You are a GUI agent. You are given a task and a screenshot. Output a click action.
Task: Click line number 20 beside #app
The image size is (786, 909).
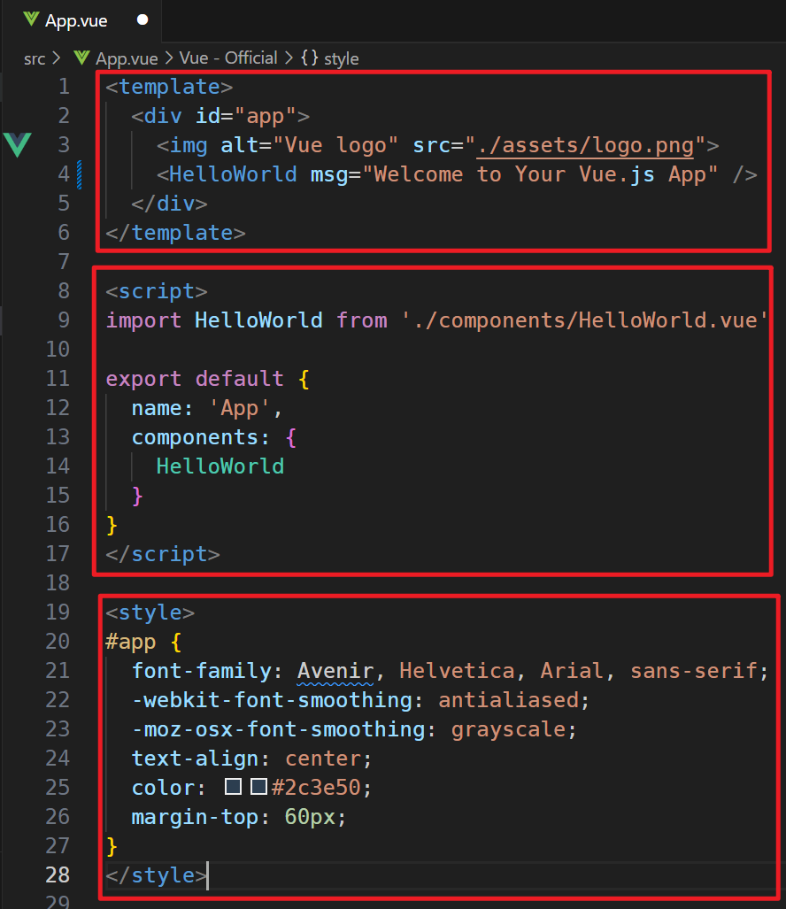pyautogui.click(x=58, y=641)
